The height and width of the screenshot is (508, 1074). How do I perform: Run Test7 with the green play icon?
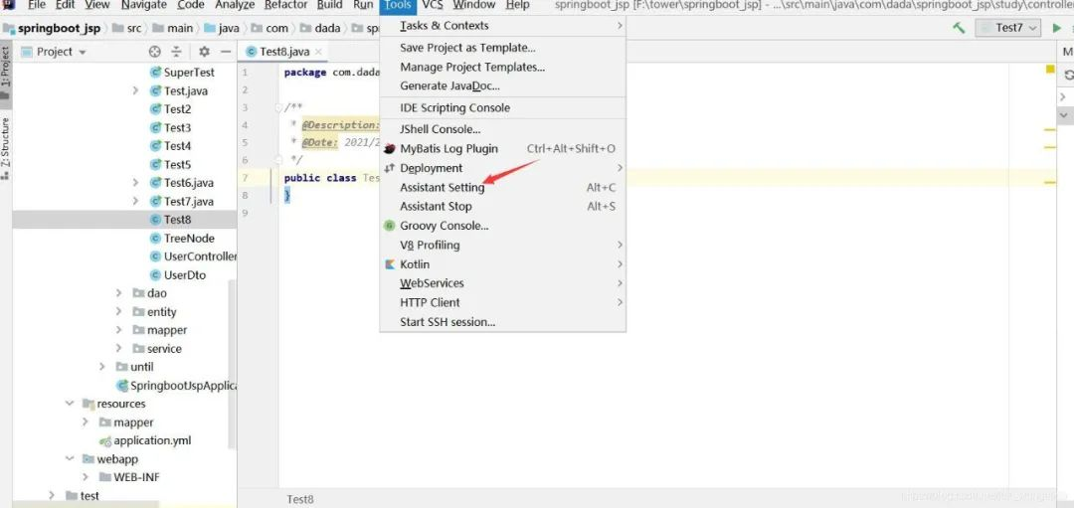(x=1057, y=28)
